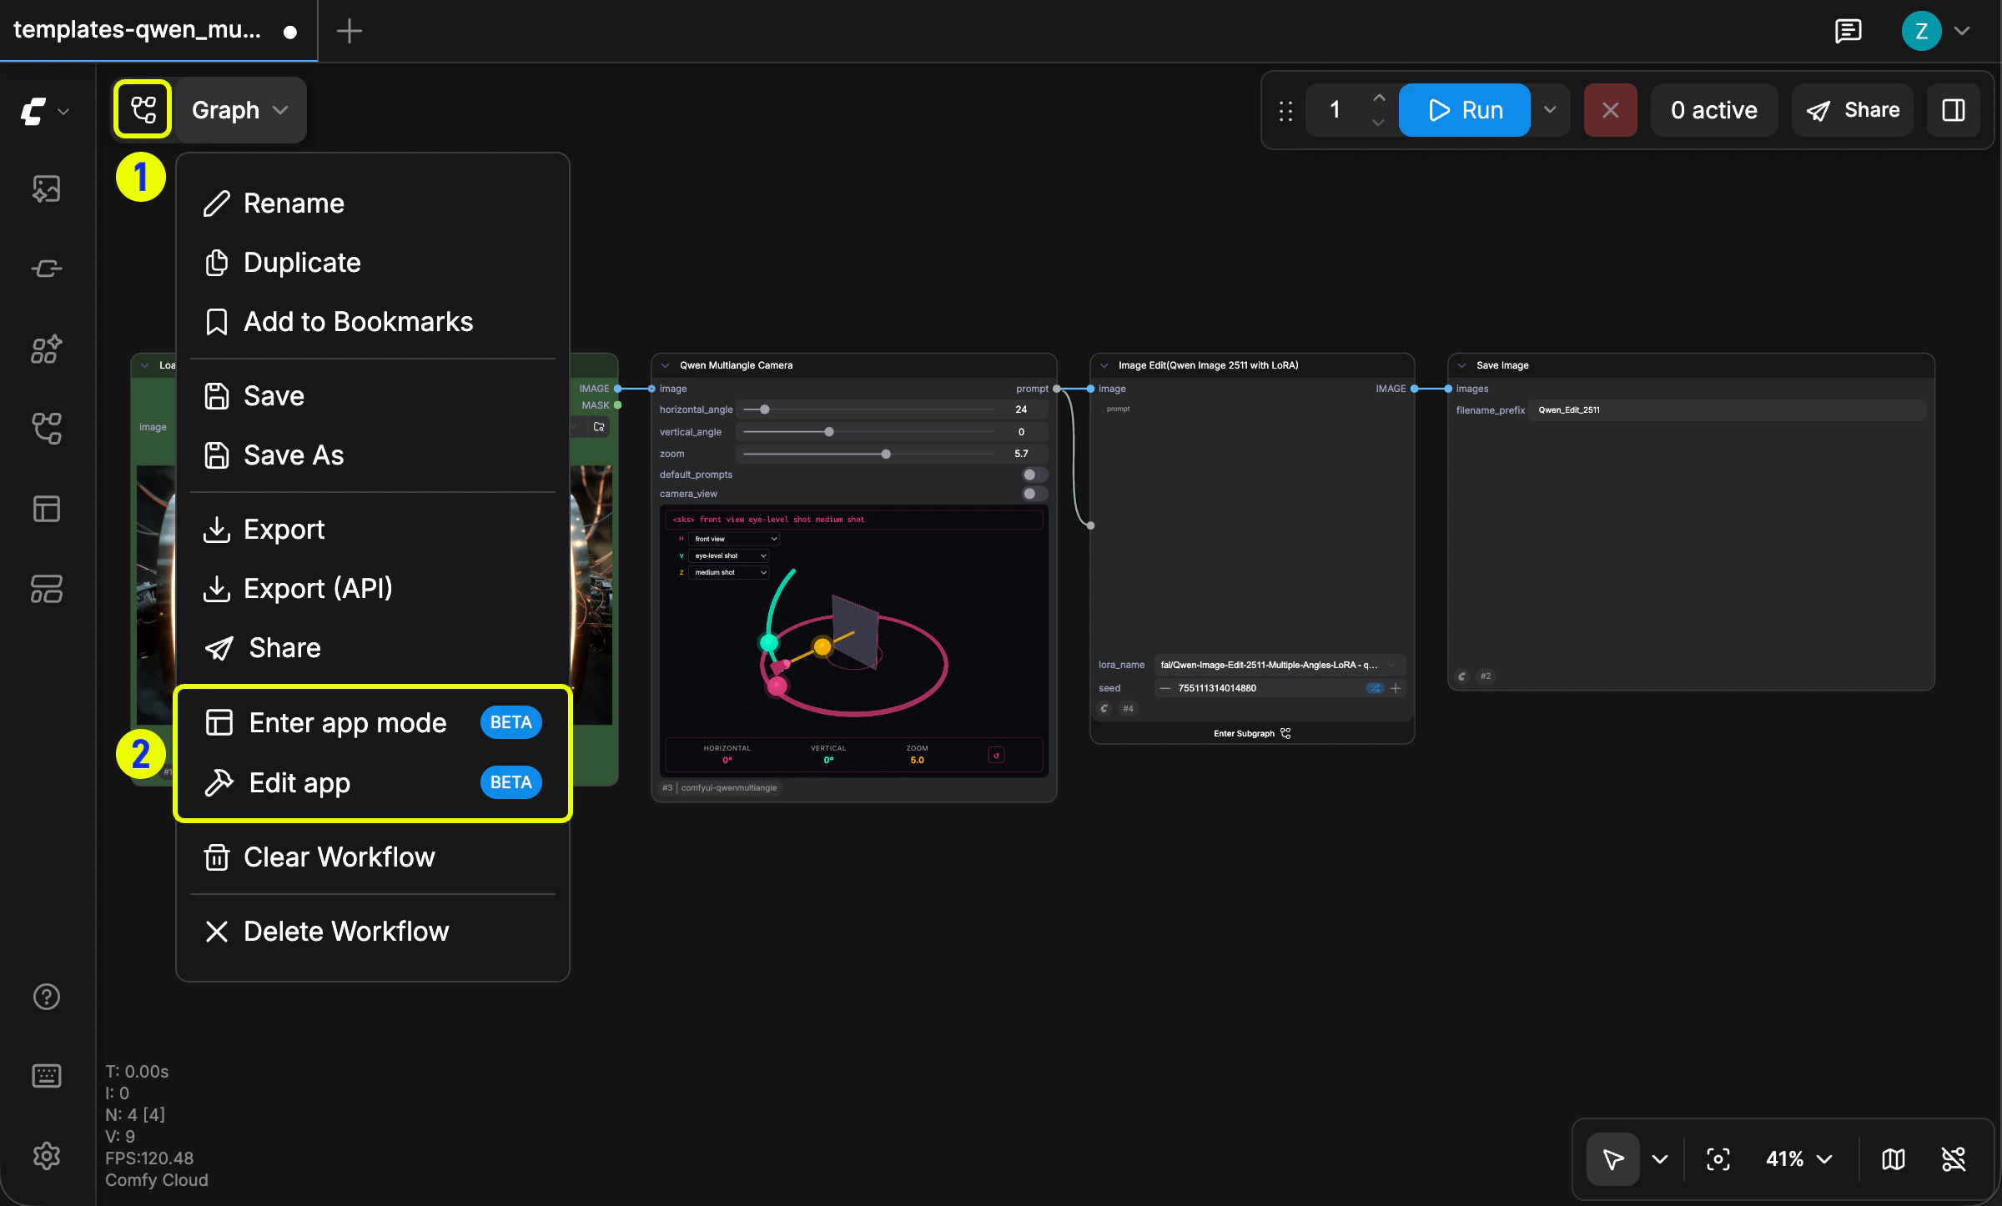Choose Export (API) from the menu
Image resolution: width=2002 pixels, height=1206 pixels.
318,589
